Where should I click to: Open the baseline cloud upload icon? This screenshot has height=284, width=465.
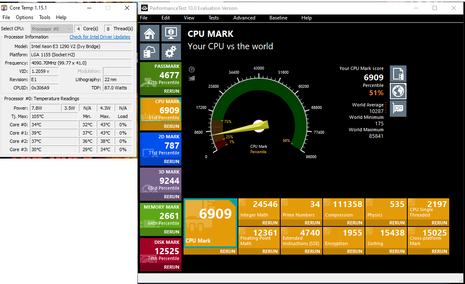149,52
